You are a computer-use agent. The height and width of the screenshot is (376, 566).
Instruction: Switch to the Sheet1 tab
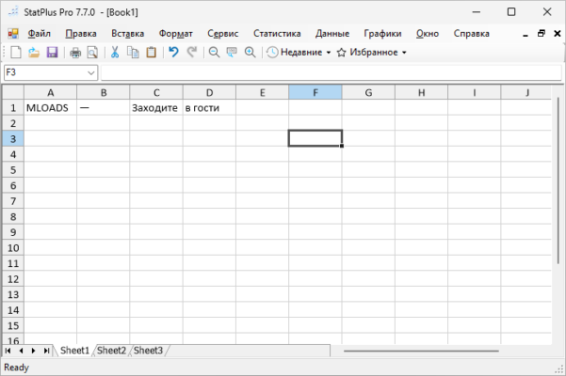pos(74,351)
